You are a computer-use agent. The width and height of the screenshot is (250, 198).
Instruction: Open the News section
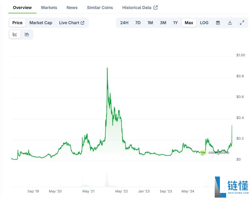click(x=72, y=7)
